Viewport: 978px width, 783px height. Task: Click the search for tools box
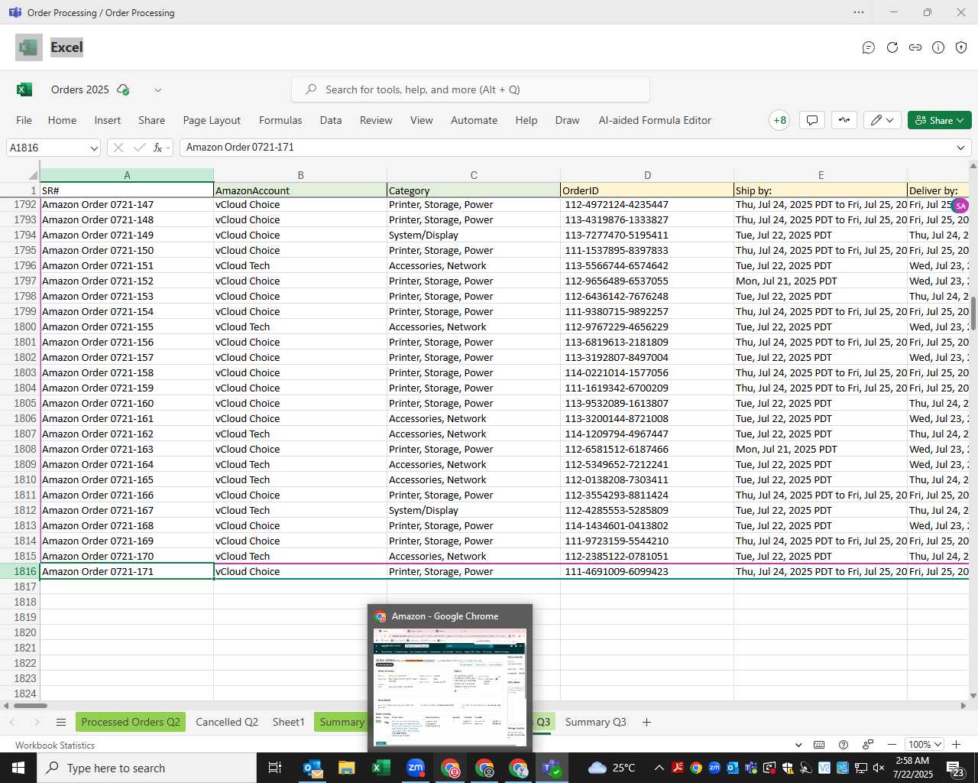click(x=471, y=89)
